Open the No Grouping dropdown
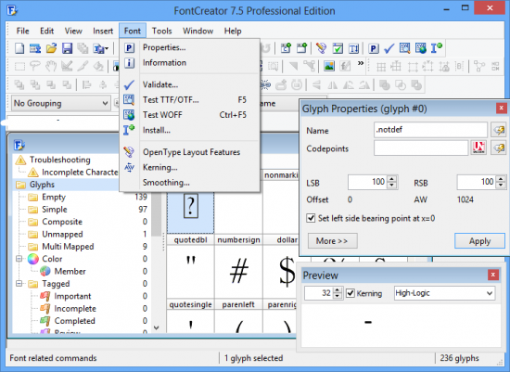The image size is (510, 372). (x=61, y=103)
